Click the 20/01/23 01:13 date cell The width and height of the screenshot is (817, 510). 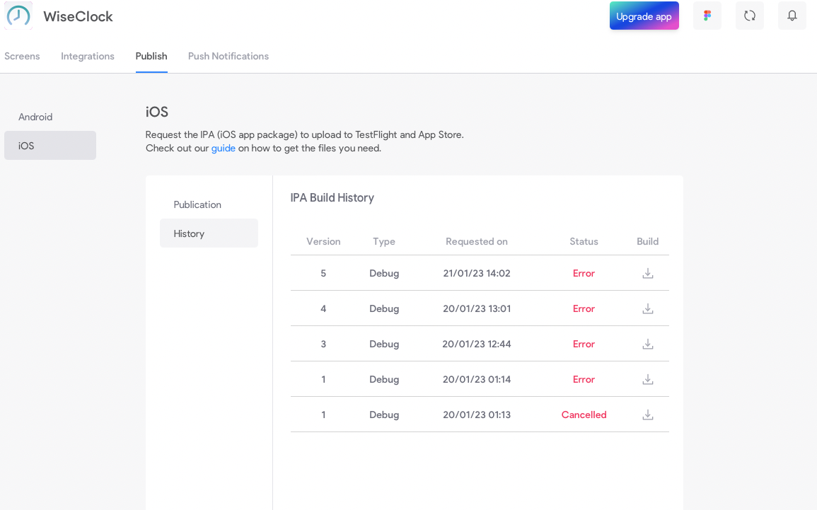tap(477, 415)
